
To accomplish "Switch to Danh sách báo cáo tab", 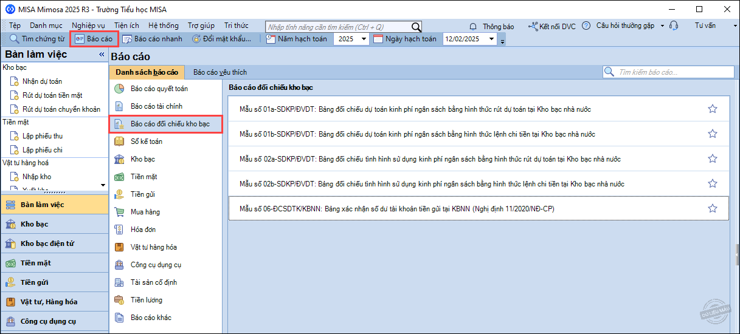I will pos(147,72).
